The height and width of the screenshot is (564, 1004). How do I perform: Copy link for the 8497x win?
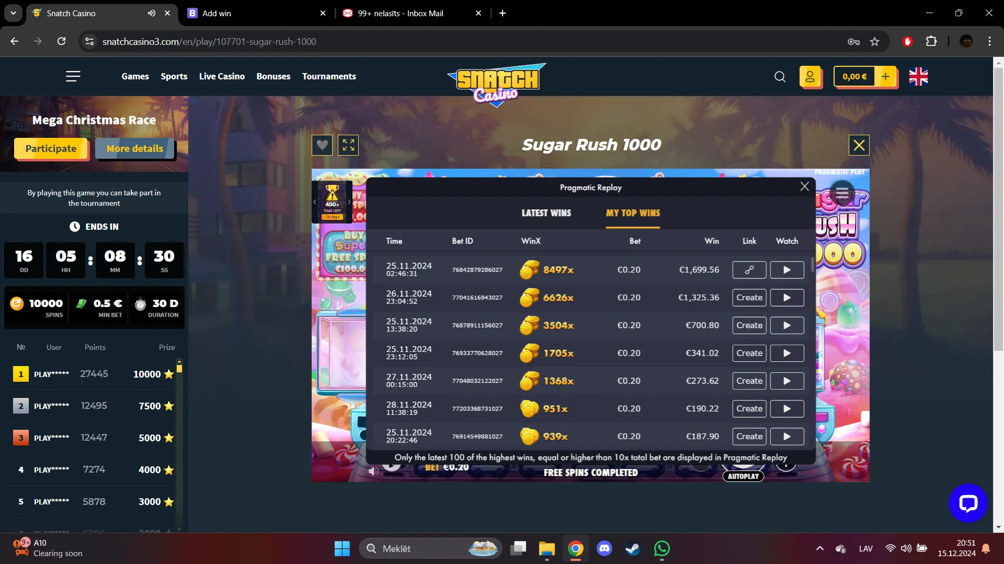point(749,270)
